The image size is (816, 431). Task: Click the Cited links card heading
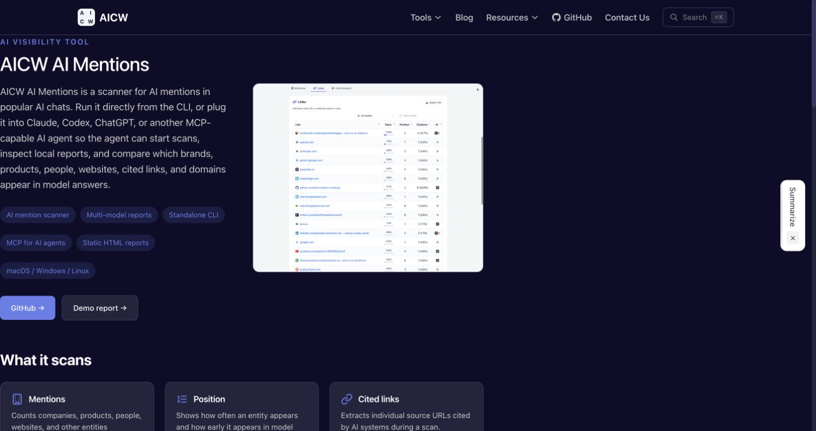(x=379, y=399)
